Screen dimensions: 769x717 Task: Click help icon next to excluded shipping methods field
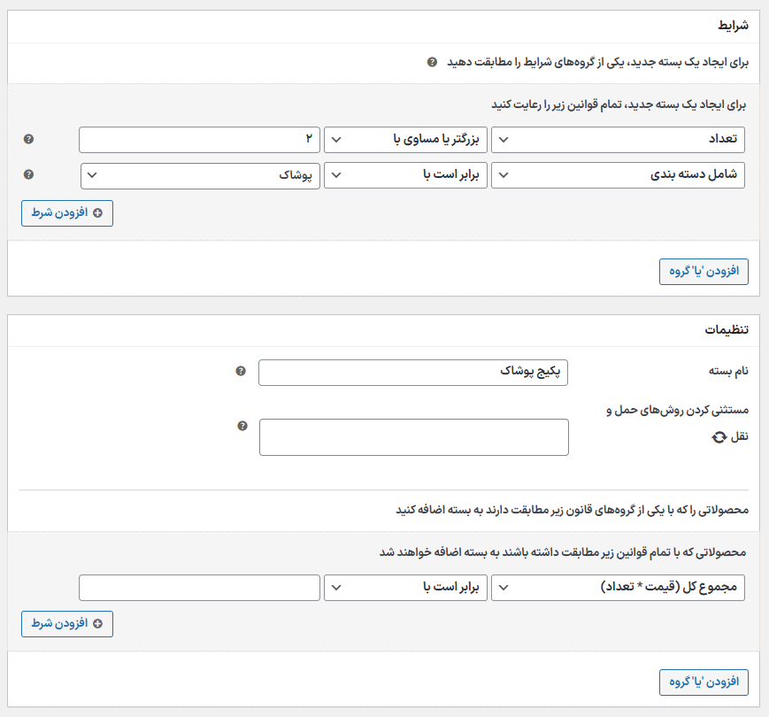tap(242, 426)
